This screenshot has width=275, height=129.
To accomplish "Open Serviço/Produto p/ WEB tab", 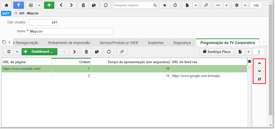I will click(x=119, y=43).
